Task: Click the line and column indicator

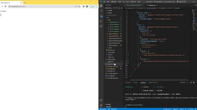Action: 167,109
